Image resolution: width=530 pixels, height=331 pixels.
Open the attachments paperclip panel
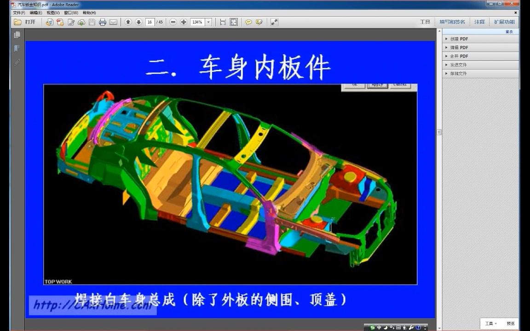(x=17, y=62)
